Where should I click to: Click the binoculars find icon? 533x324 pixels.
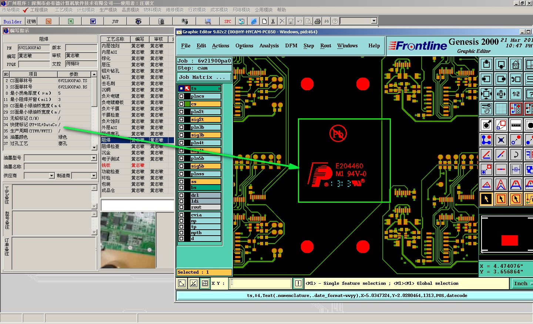point(326,21)
